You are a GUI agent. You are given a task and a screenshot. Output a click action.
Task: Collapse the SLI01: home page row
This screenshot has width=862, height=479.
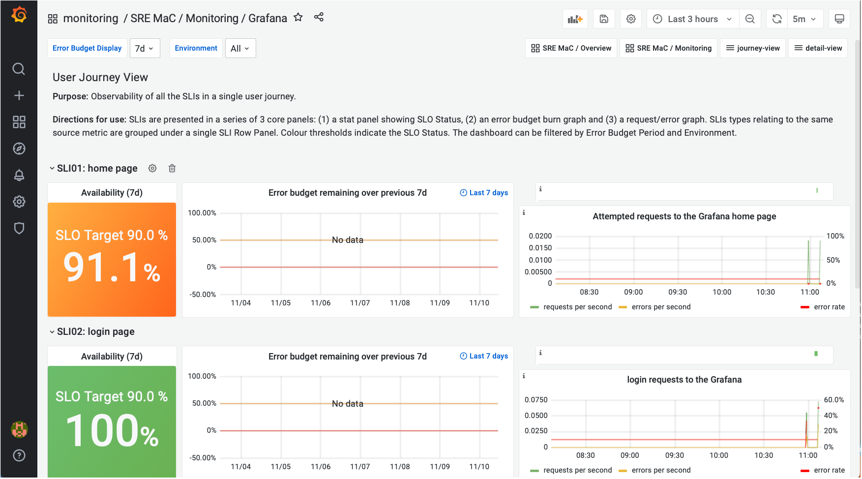[93, 168]
